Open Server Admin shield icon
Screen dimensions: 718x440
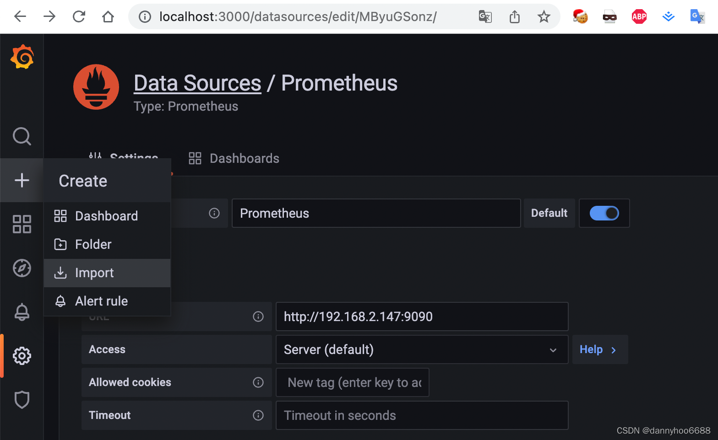click(x=22, y=400)
